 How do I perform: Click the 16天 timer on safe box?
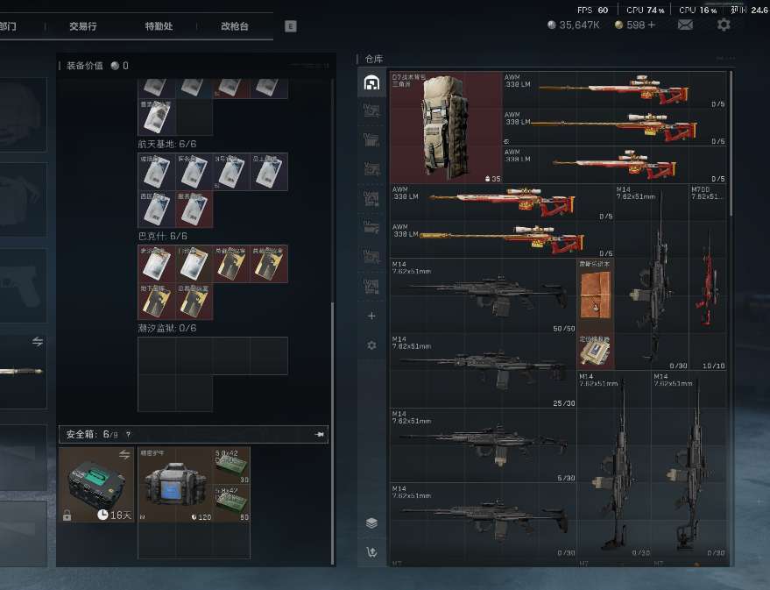[x=115, y=515]
